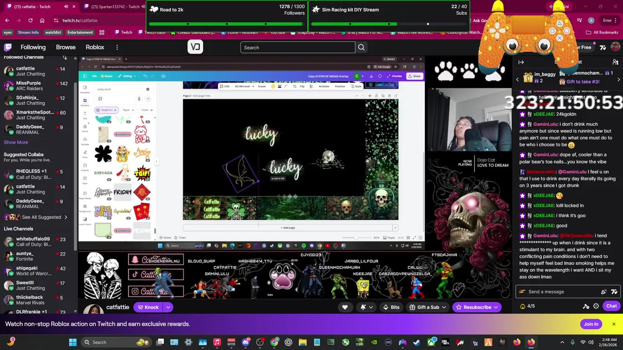Click the browser address bar URL

tap(80, 20)
